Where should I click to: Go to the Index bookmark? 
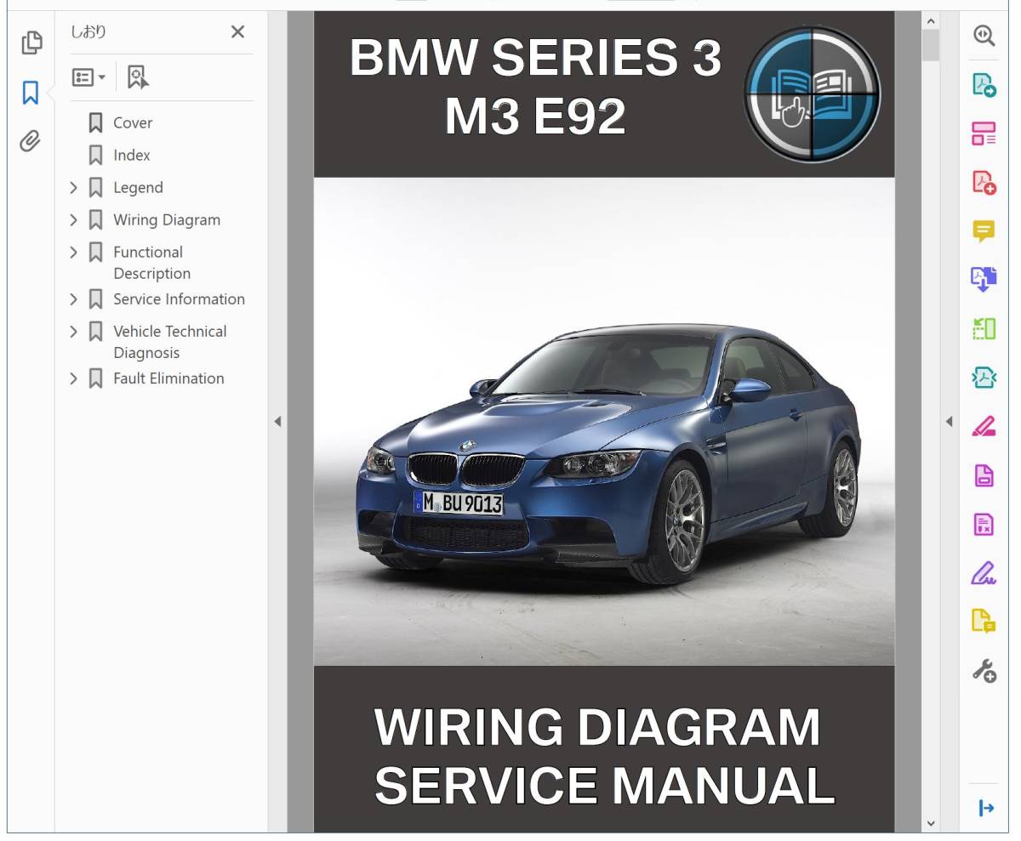[132, 155]
